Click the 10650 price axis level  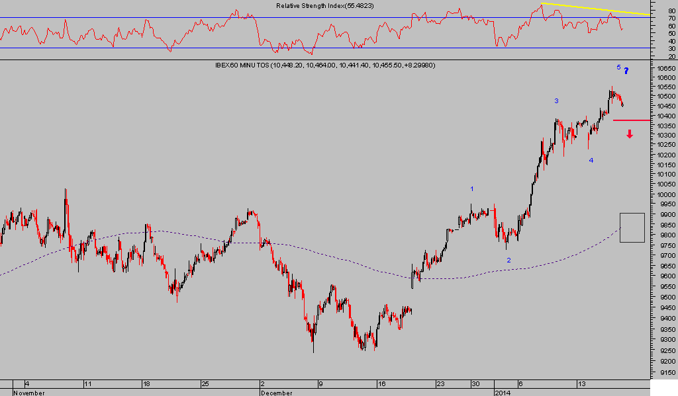click(x=664, y=68)
